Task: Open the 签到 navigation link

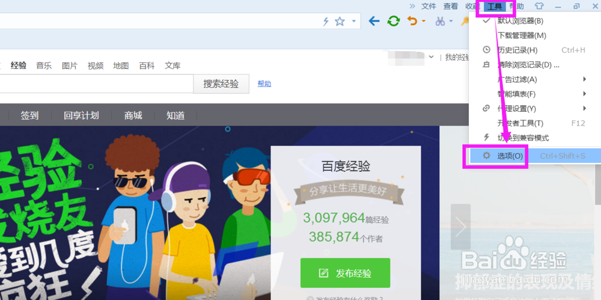Action: click(30, 115)
